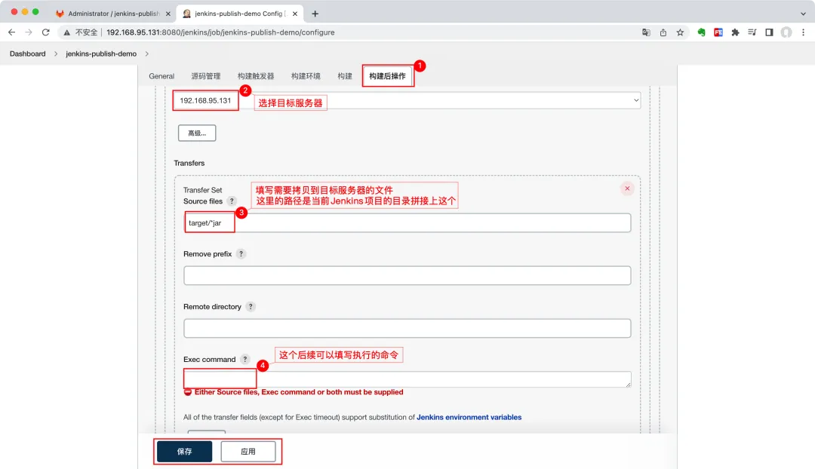Open the 192.168.95.131 server dropdown

(x=407, y=100)
